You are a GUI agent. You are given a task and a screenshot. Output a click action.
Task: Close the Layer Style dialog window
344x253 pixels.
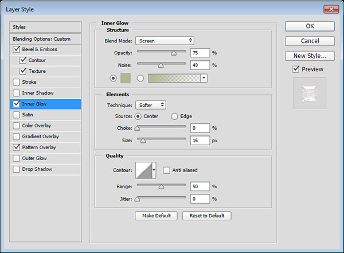329,9
